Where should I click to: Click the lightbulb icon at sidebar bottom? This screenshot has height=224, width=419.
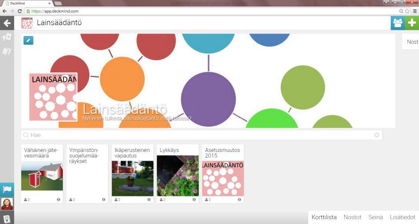tap(7, 219)
